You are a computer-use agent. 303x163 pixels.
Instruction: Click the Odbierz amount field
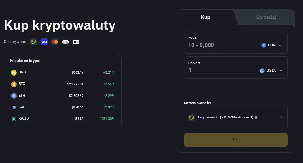(220, 70)
